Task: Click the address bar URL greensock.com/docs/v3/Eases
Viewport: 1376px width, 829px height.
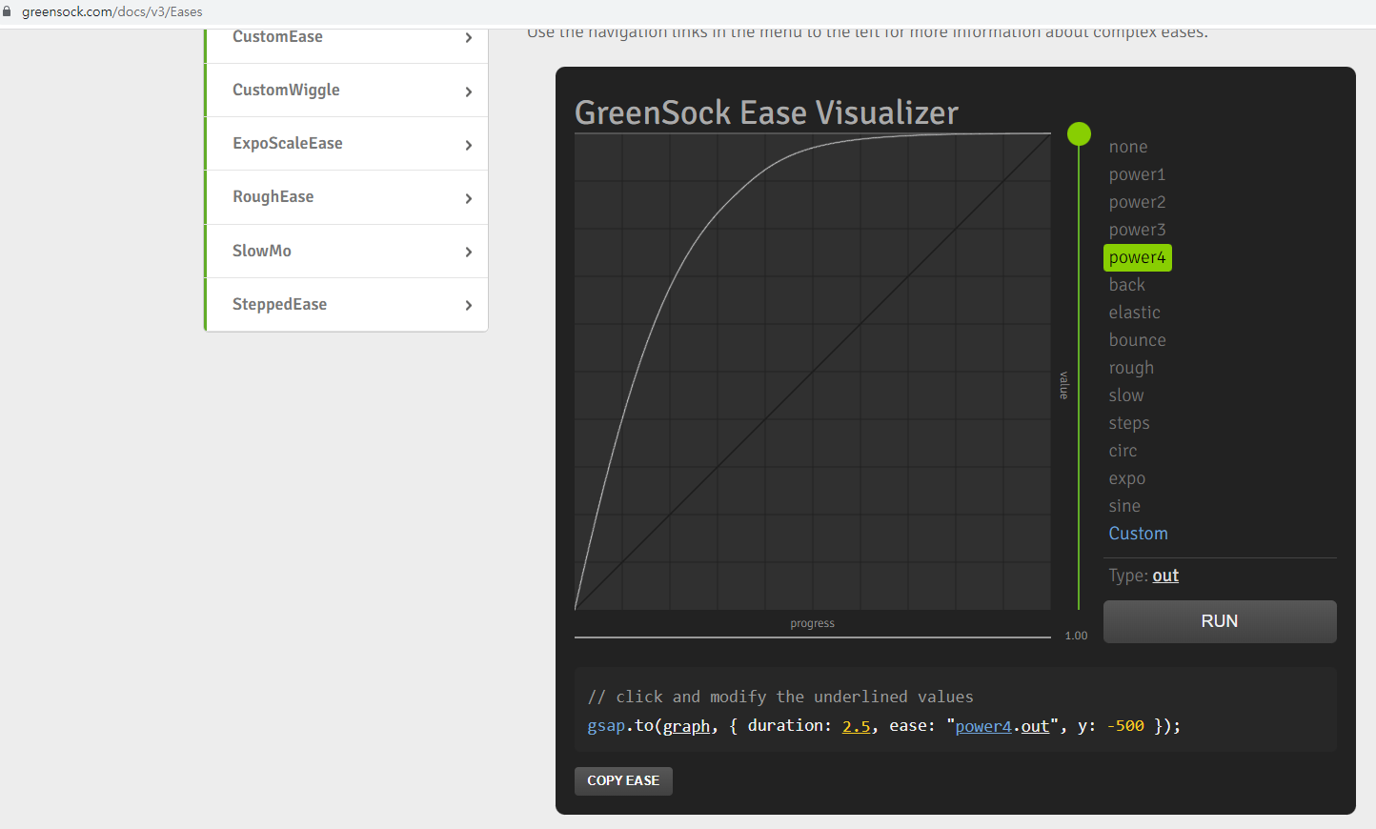Action: click(112, 11)
